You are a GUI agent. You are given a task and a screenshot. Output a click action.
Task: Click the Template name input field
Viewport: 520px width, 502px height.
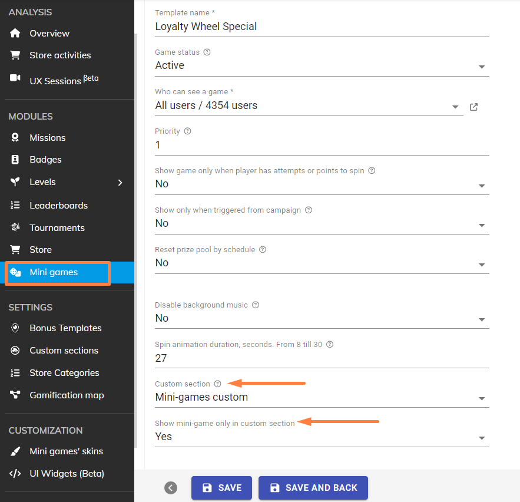coord(322,27)
